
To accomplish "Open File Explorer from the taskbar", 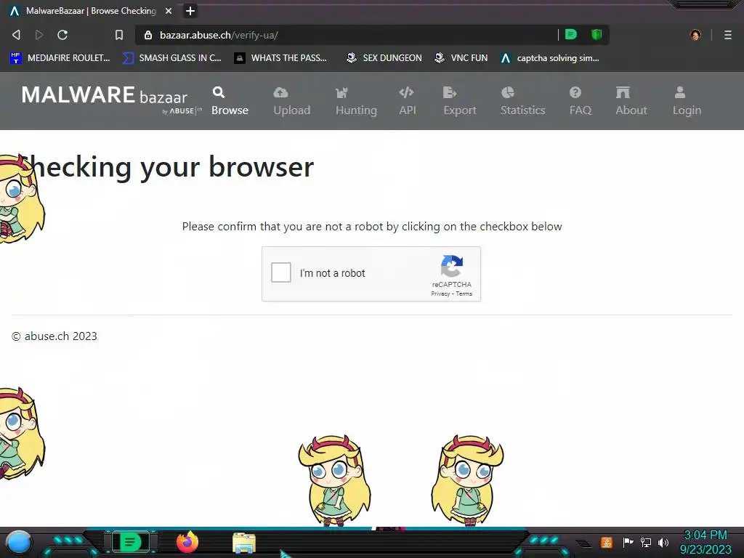I will point(244,543).
